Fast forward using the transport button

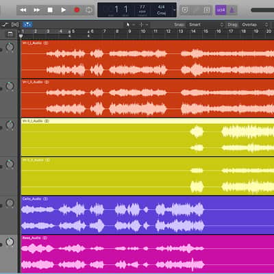(x=36, y=10)
